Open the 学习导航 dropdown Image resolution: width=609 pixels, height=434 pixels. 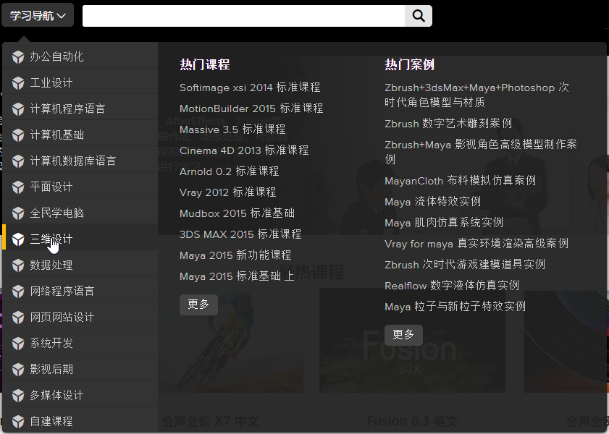click(x=38, y=15)
